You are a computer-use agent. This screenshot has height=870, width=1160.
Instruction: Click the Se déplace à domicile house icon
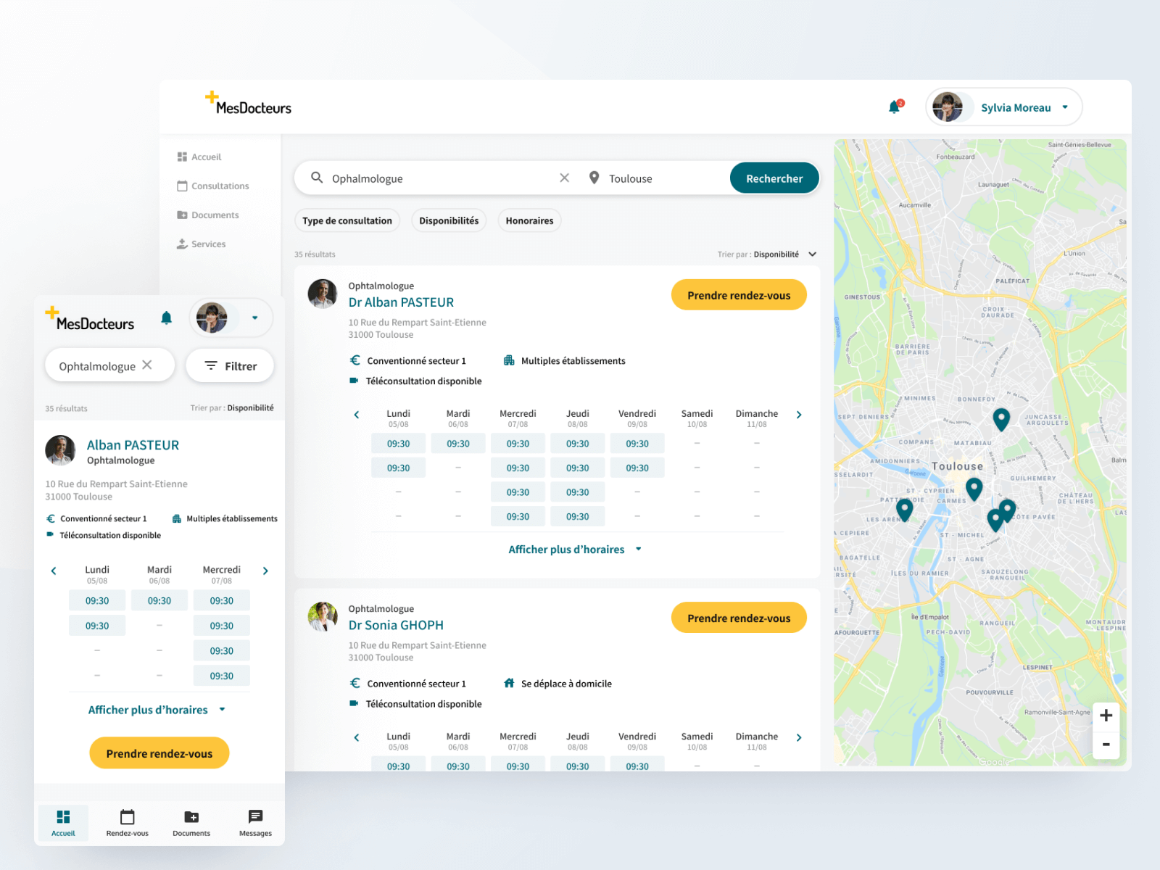click(x=509, y=683)
